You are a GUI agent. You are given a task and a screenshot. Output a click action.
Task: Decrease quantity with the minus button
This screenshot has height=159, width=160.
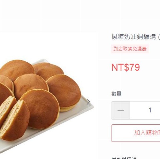tap(121, 110)
